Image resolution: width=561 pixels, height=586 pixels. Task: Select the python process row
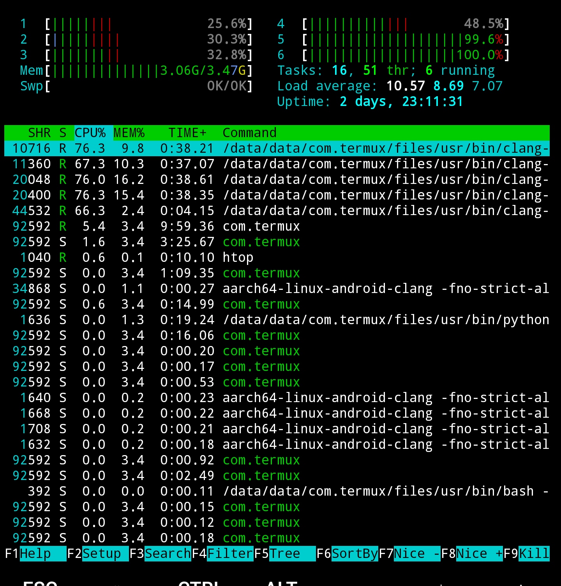point(273,319)
